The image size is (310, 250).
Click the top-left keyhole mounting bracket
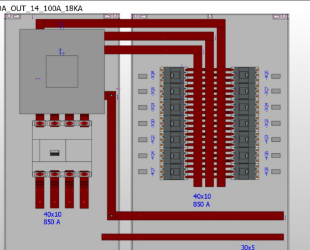13,16
